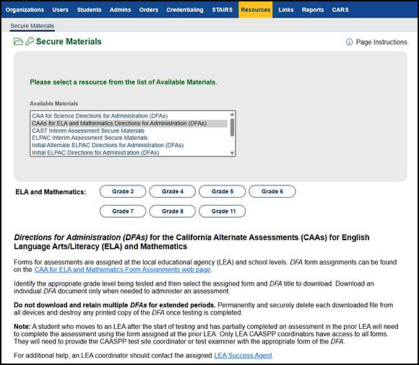Choose the Grade 3 button

tap(123, 191)
